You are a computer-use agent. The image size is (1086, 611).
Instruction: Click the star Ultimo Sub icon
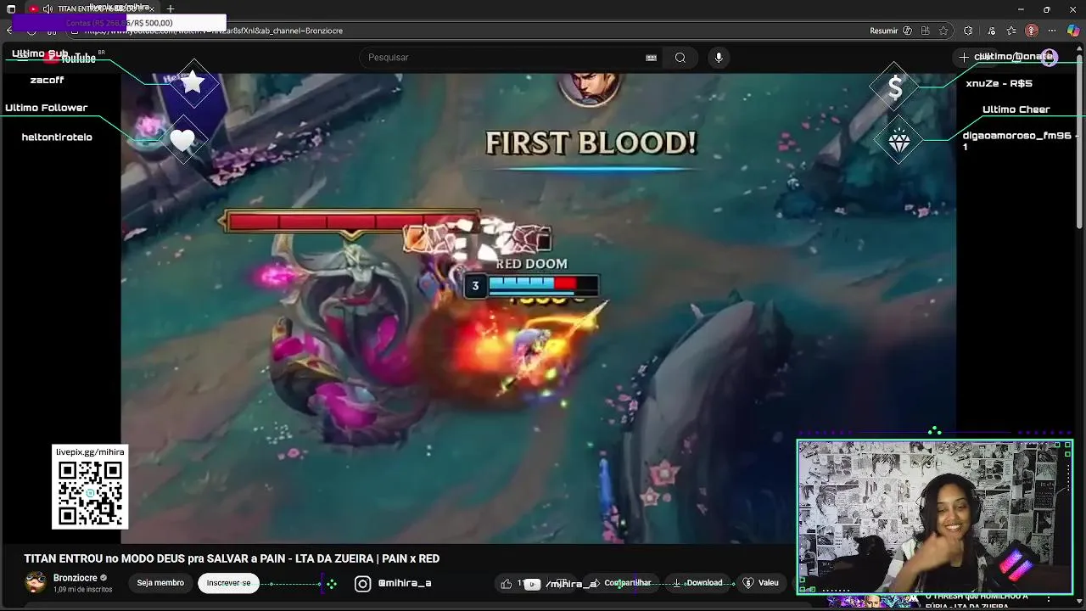point(194,82)
